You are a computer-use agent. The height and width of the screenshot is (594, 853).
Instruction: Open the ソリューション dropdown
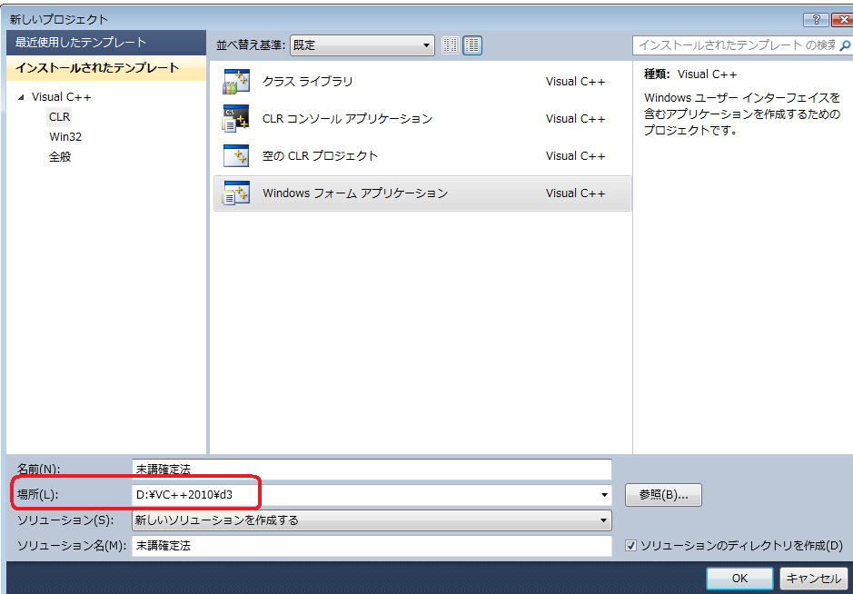372,520
